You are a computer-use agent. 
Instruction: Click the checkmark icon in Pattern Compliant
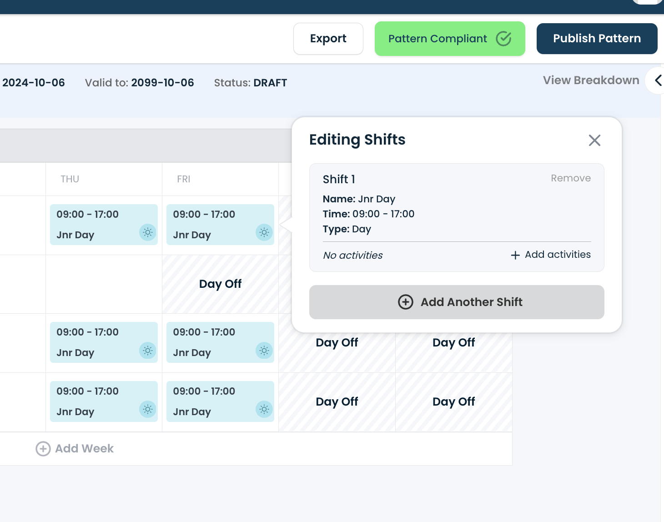[x=503, y=39]
